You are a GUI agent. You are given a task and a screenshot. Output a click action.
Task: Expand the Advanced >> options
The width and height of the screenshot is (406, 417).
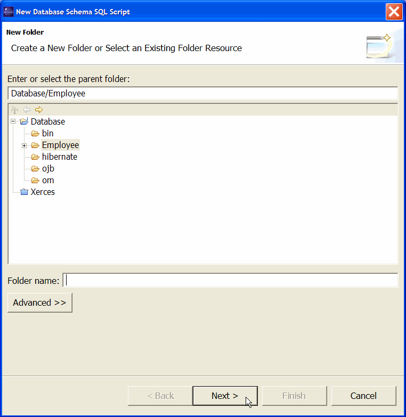click(40, 302)
